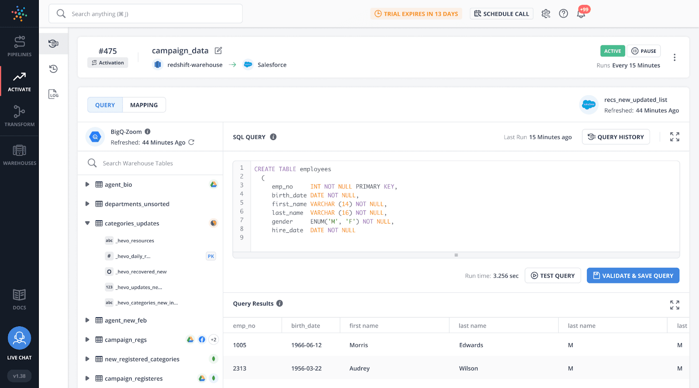This screenshot has width=699, height=388.
Task: Click the Edwards last name cell
Action: [x=471, y=345]
